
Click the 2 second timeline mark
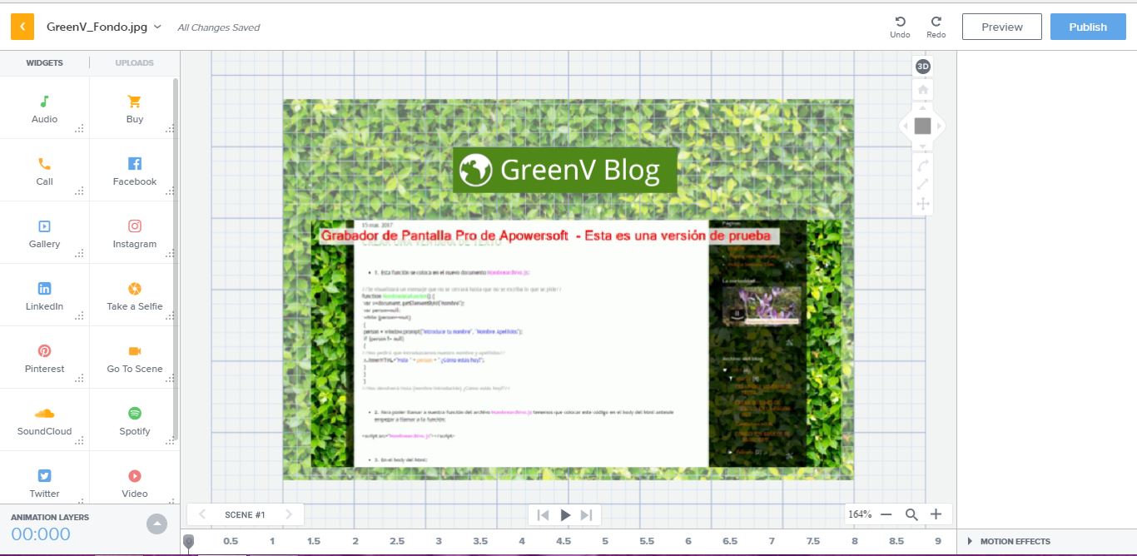click(355, 541)
